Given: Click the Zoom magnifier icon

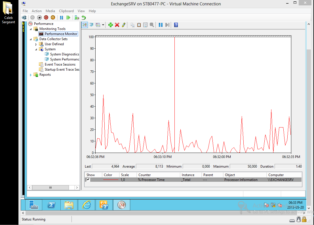Looking at the screenshot, I should point(152,25).
